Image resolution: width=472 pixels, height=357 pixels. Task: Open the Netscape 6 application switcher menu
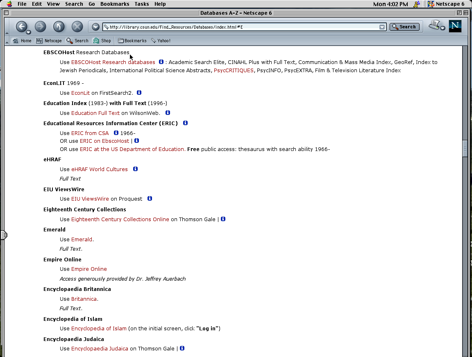tap(446, 4)
